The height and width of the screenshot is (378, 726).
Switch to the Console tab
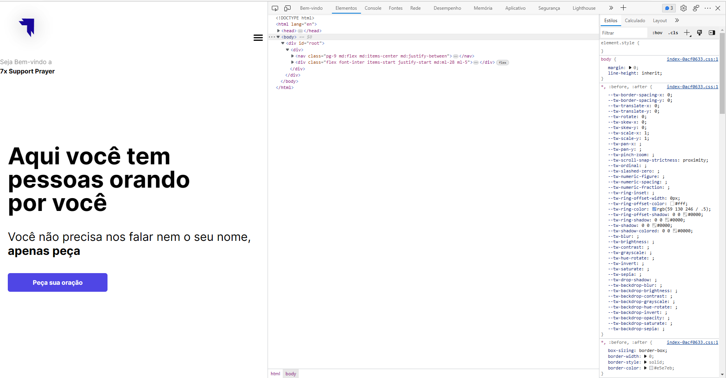coord(373,8)
